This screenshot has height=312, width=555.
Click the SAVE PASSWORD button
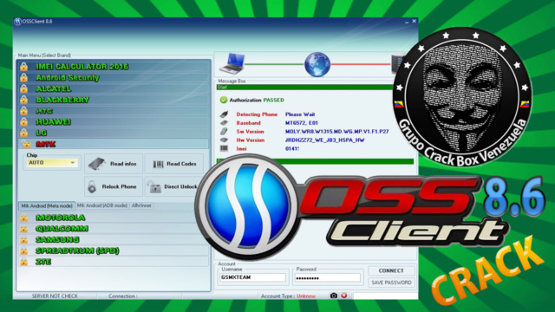pos(391,283)
